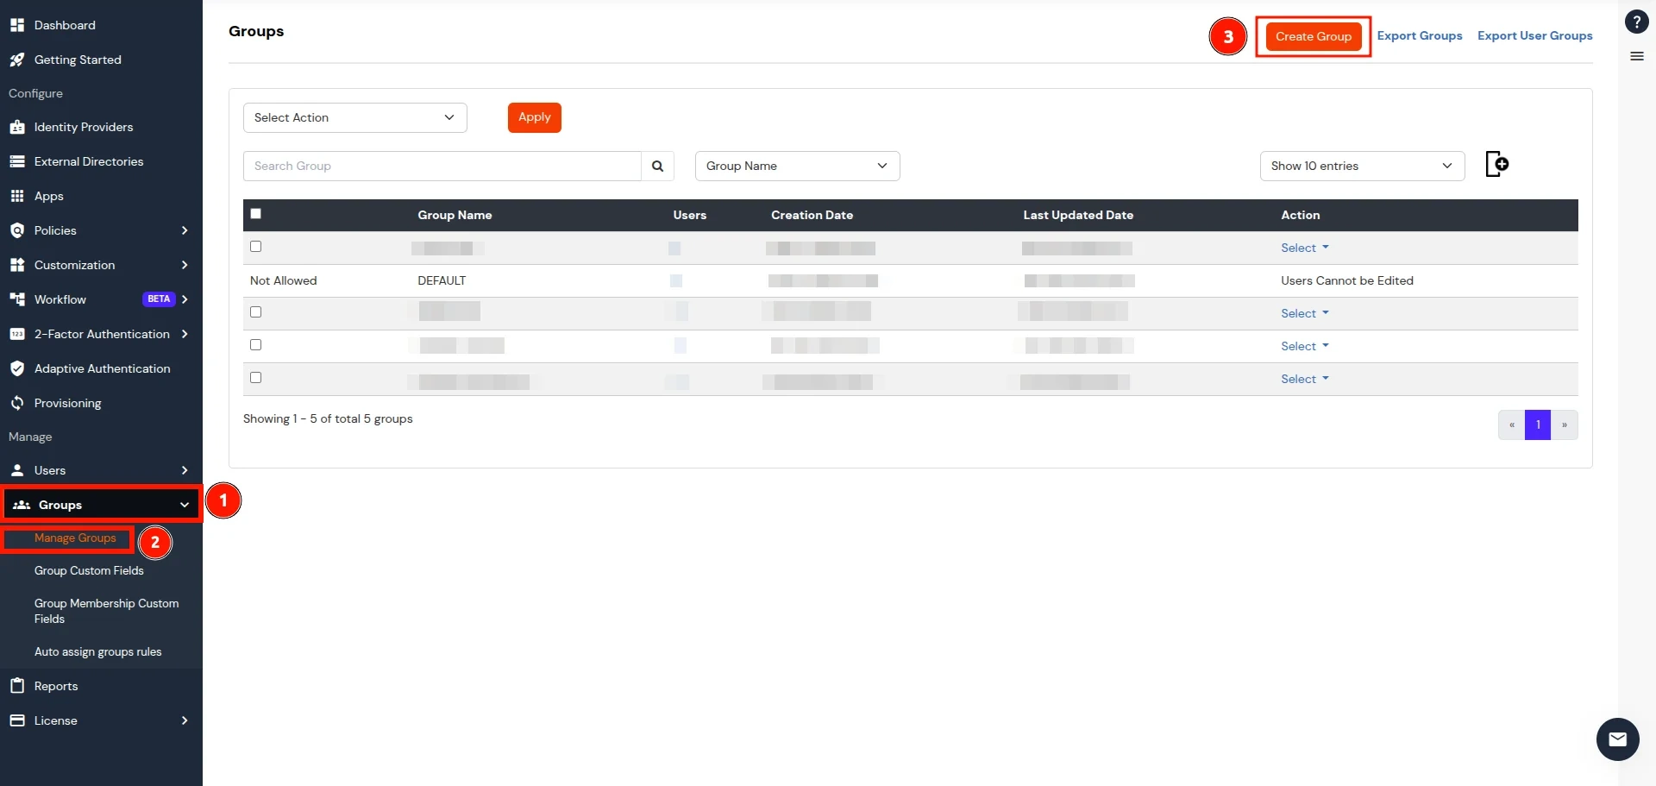Check the last group's row checkbox
Image resolution: width=1656 pixels, height=786 pixels.
coord(255,377)
